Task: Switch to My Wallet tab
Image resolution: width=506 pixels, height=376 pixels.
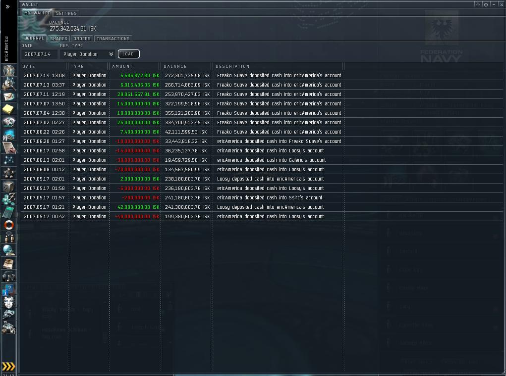Action: tap(37, 13)
